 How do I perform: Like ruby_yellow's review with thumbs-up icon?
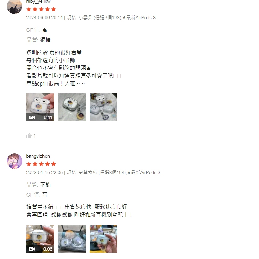coord(29,136)
